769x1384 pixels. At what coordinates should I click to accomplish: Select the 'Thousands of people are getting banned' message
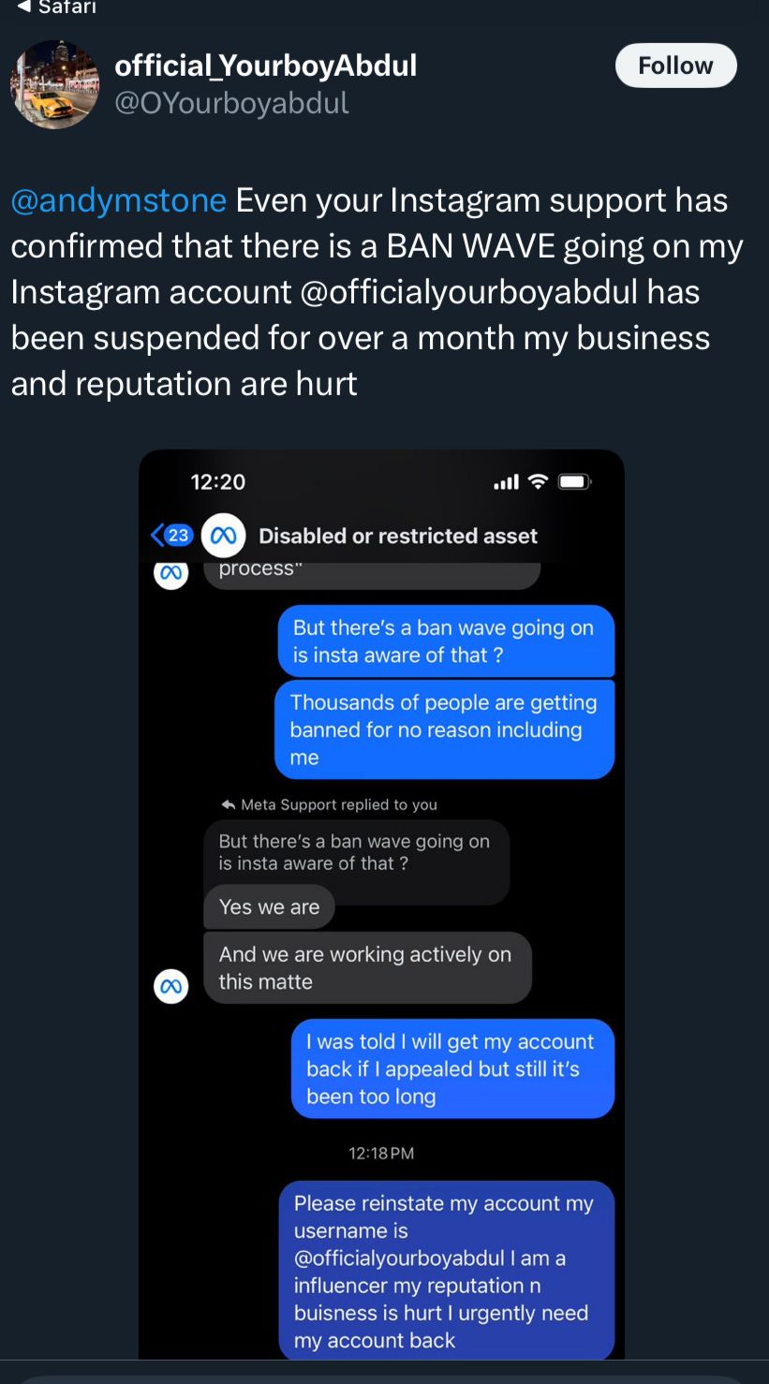point(444,729)
